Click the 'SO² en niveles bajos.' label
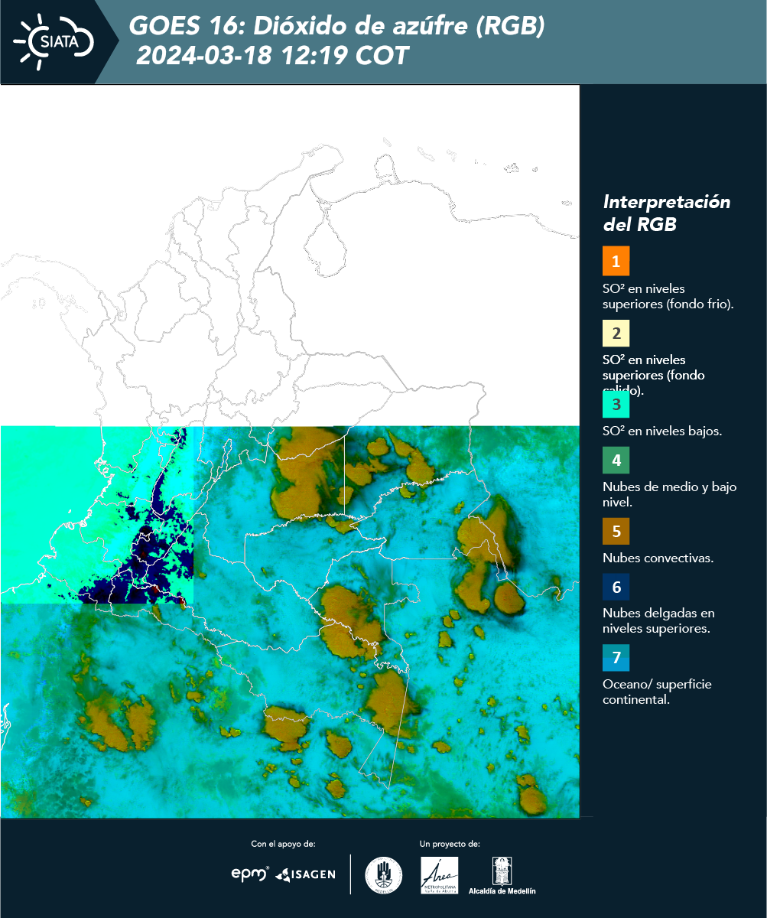 (662, 431)
